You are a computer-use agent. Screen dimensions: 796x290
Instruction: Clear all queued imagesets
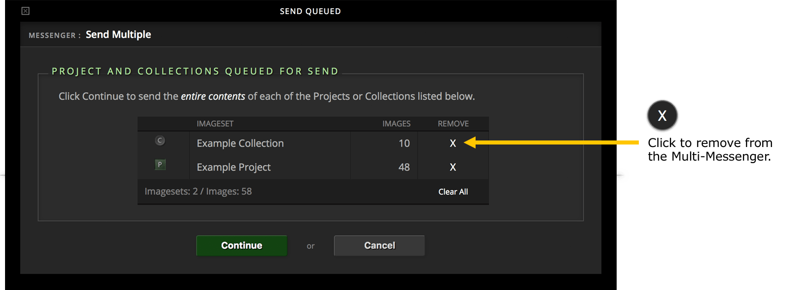[x=453, y=192]
